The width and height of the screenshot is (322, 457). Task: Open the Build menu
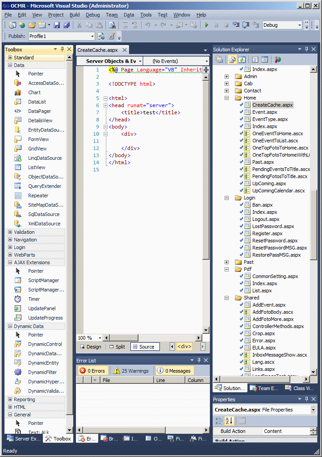pyautogui.click(x=75, y=15)
